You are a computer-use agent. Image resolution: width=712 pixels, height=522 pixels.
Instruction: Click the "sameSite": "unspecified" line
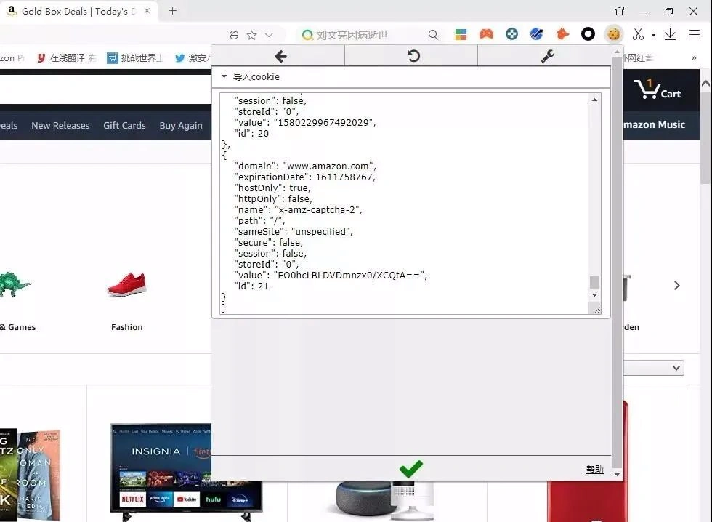click(294, 232)
